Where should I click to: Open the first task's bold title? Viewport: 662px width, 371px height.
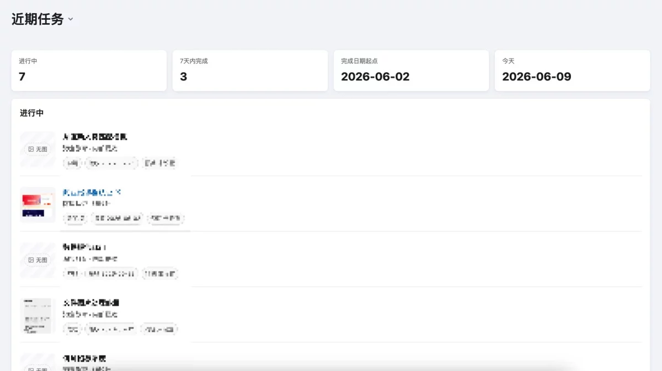[95, 137]
